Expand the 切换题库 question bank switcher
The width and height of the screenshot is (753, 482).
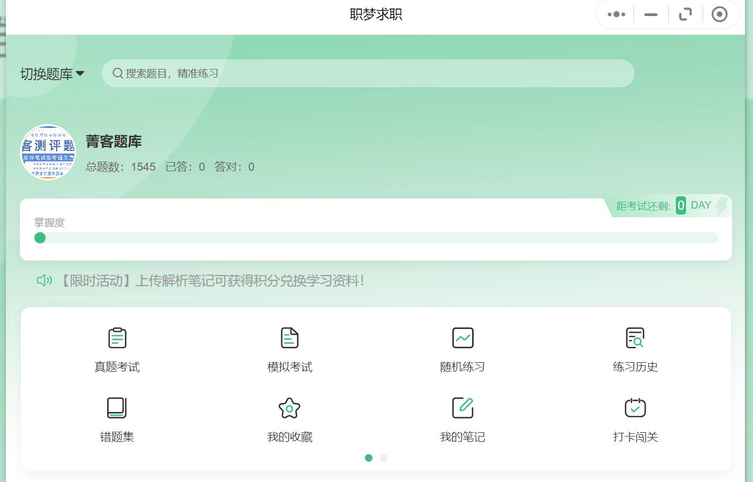click(x=51, y=73)
